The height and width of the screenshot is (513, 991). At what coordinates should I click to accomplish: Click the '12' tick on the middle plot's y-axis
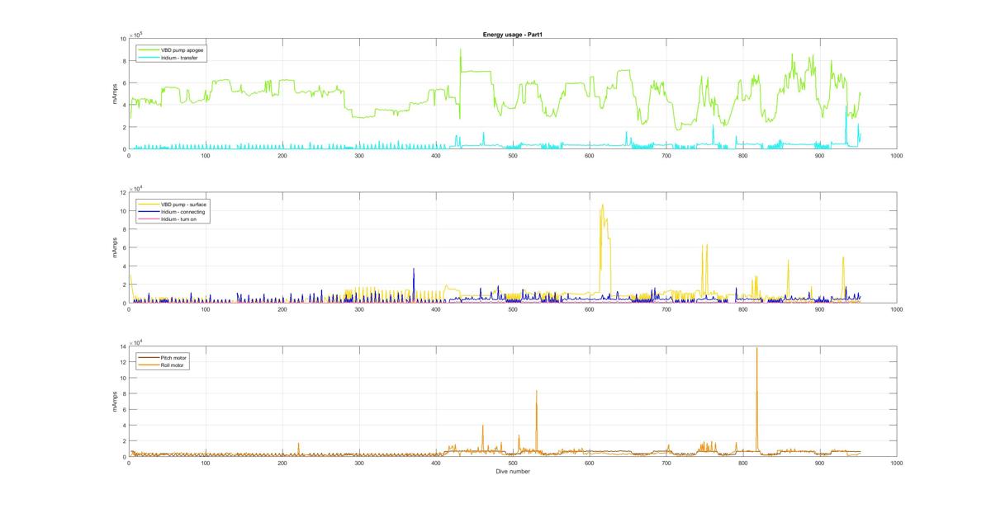click(x=123, y=193)
